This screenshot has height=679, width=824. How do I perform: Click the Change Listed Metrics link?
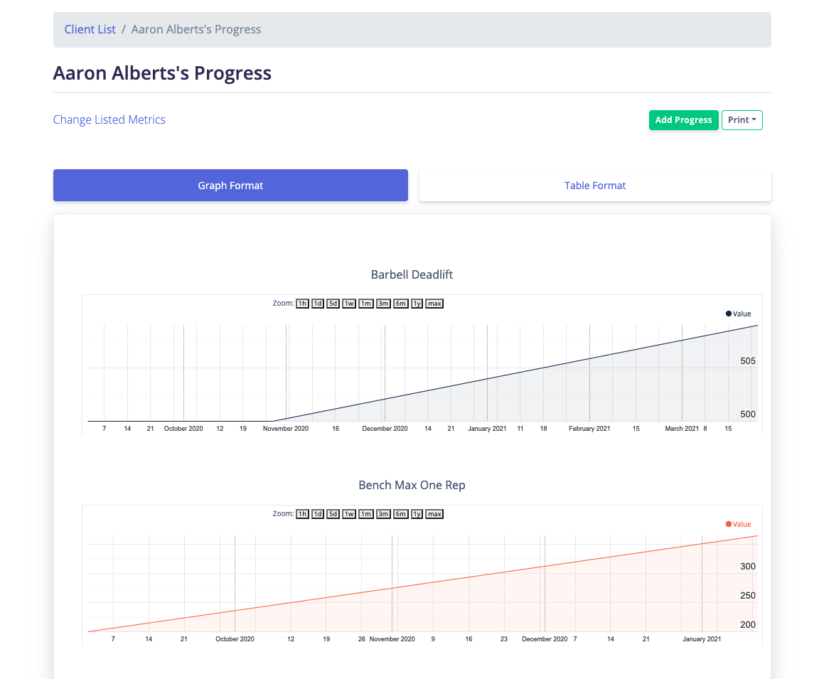pos(109,120)
